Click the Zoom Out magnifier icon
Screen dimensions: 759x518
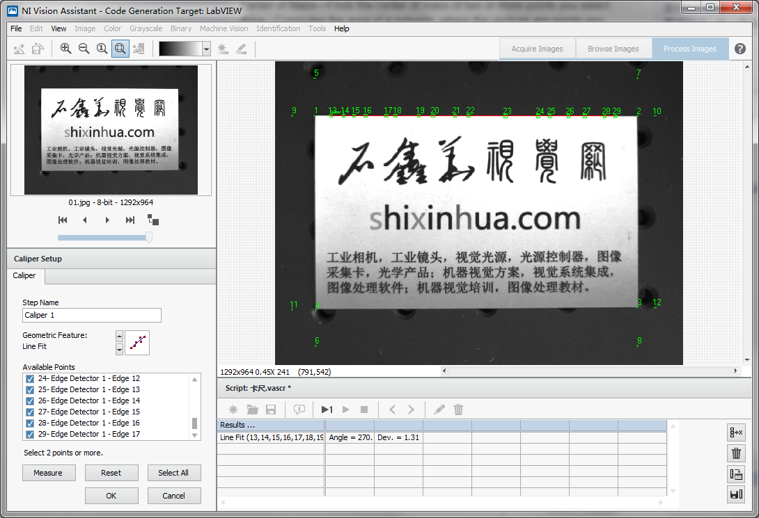[84, 49]
